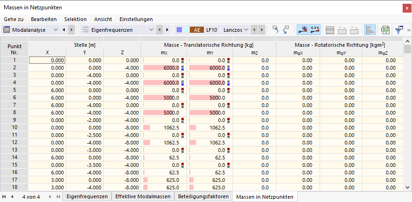Jump to last table page button
The image size is (412, 202).
pos(58,196)
